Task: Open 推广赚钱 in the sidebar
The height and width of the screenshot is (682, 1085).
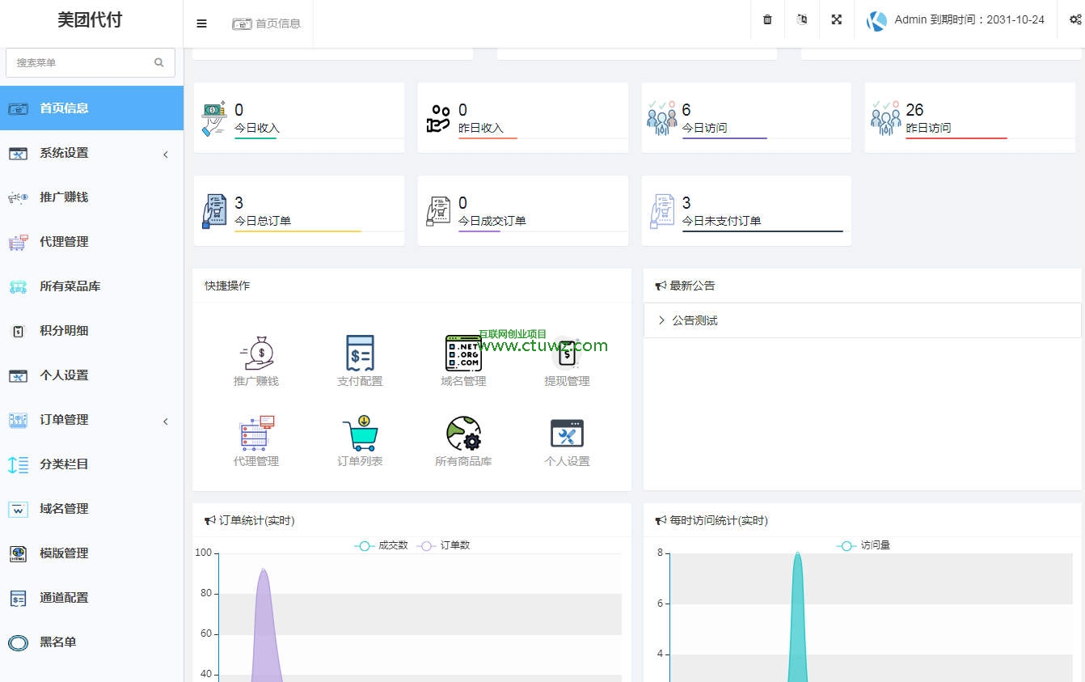Action: pyautogui.click(x=91, y=197)
